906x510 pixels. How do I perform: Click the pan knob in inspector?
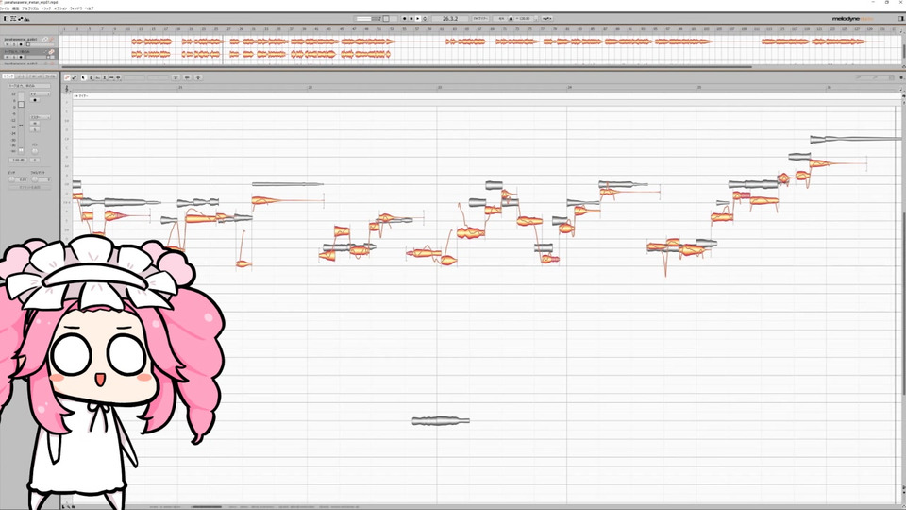point(35,151)
